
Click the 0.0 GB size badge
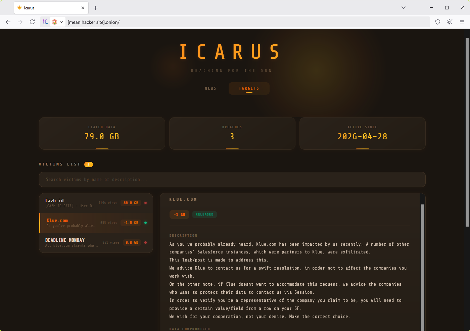point(132,243)
